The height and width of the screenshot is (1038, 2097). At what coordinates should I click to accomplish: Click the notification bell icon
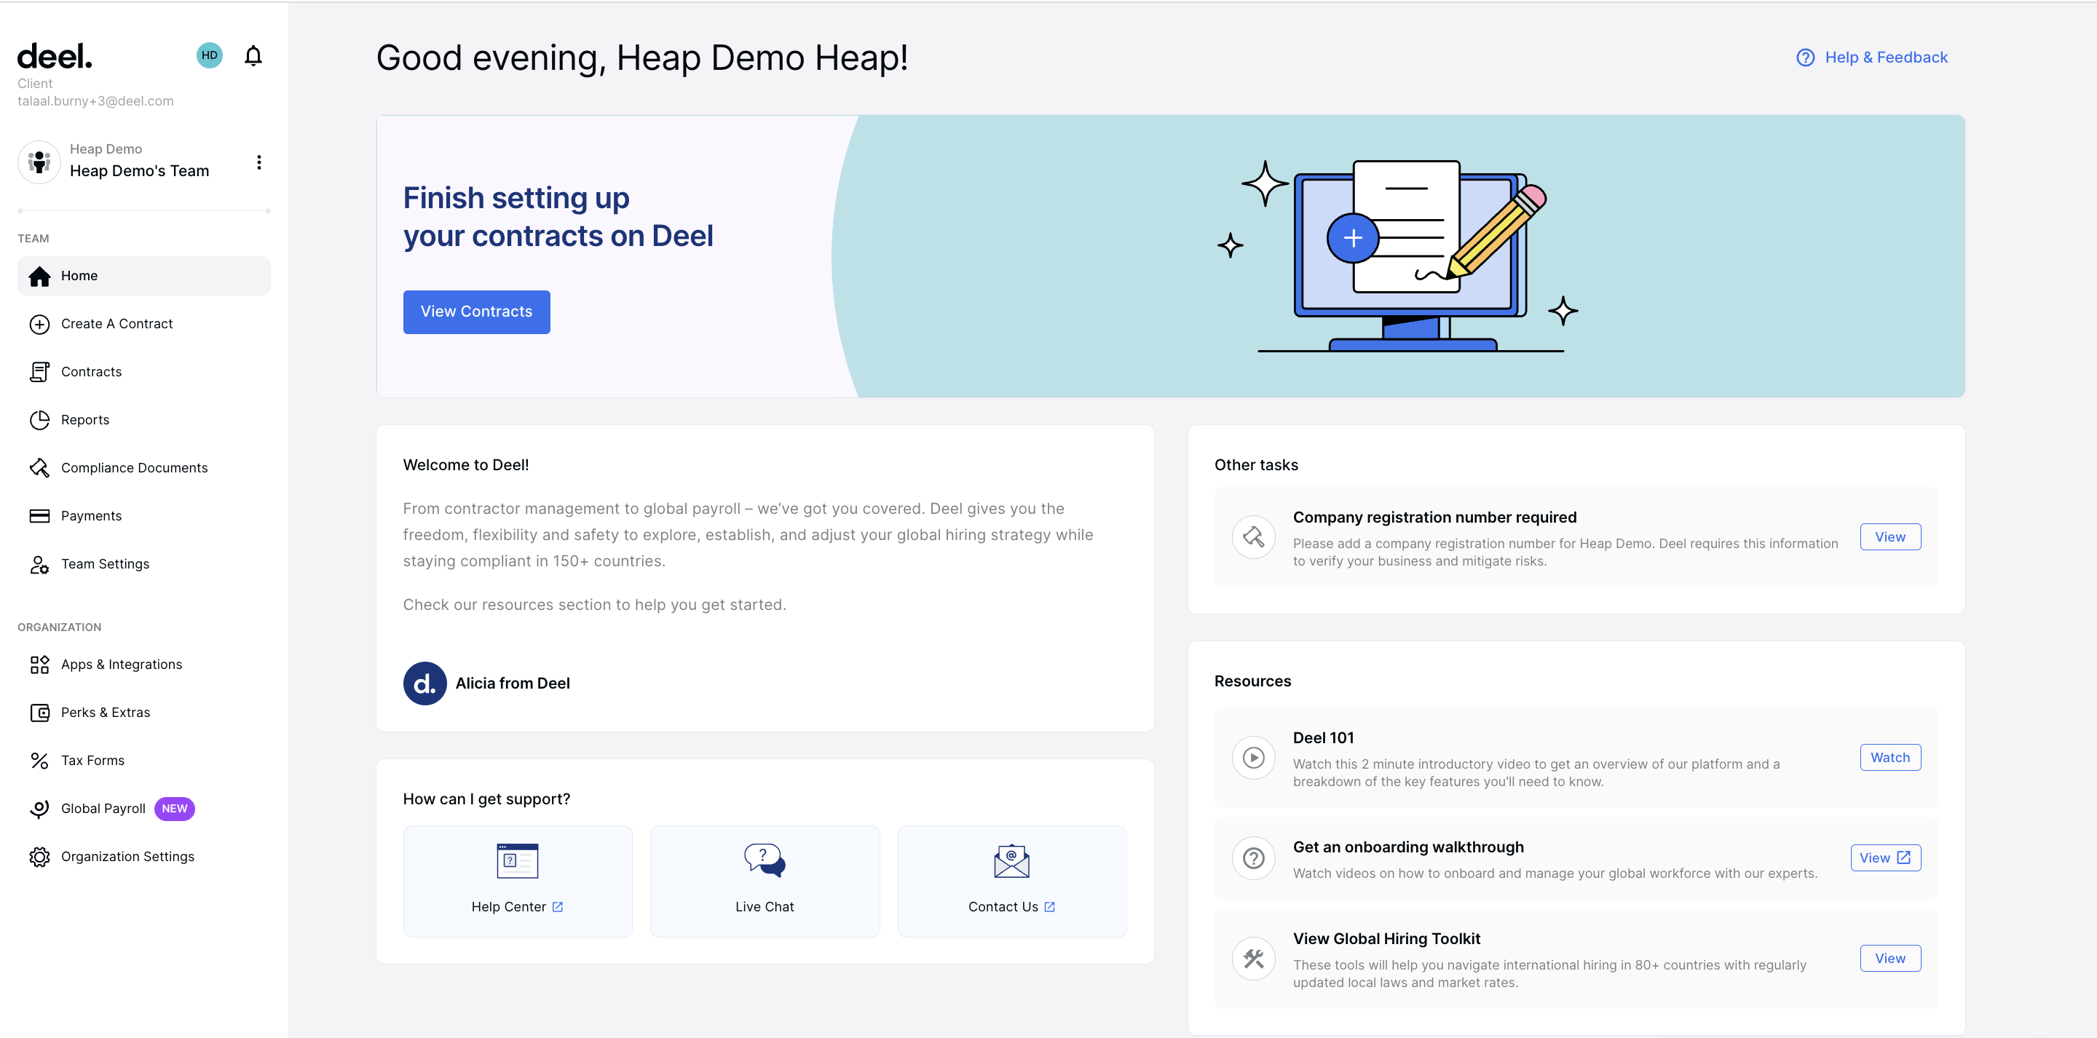[x=253, y=55]
